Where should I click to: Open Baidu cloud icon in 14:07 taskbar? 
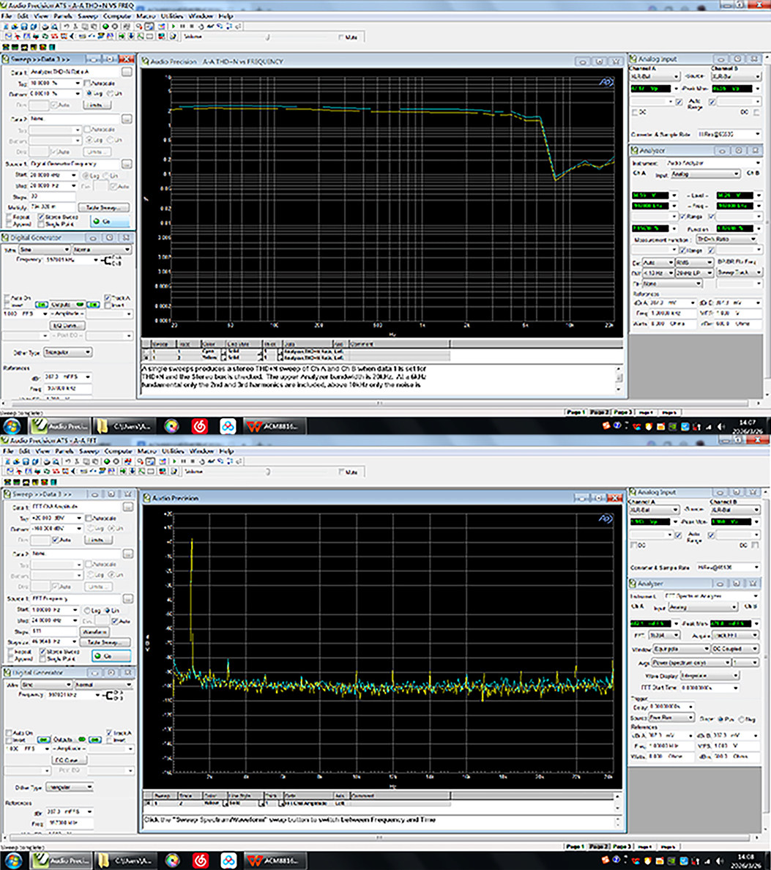[x=228, y=426]
